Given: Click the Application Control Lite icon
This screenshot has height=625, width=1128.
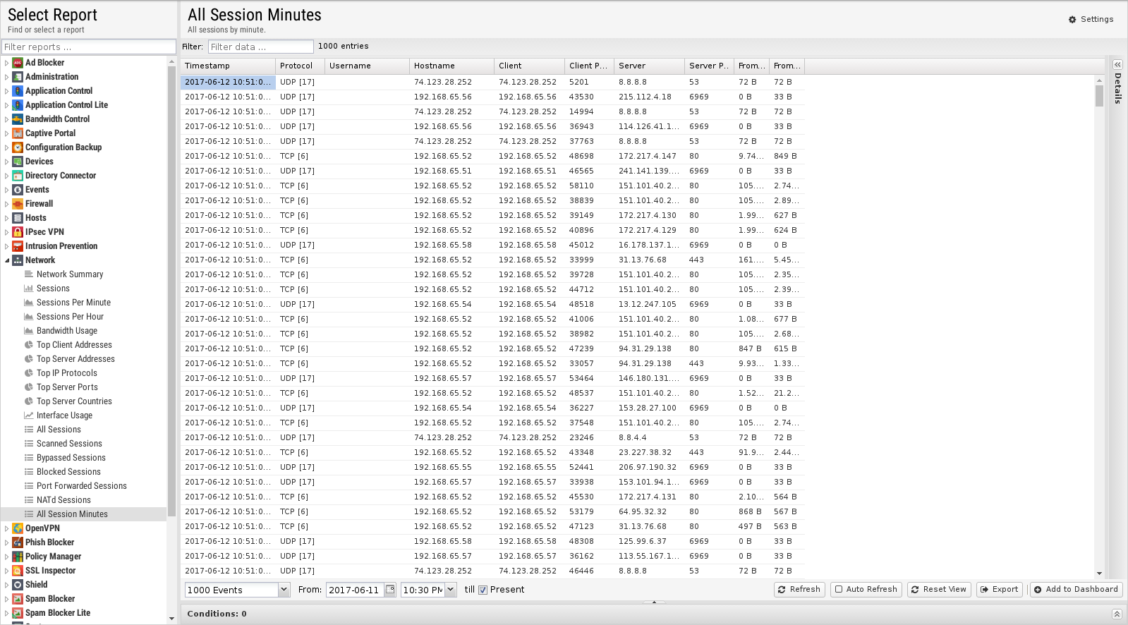Looking at the screenshot, I should (18, 105).
